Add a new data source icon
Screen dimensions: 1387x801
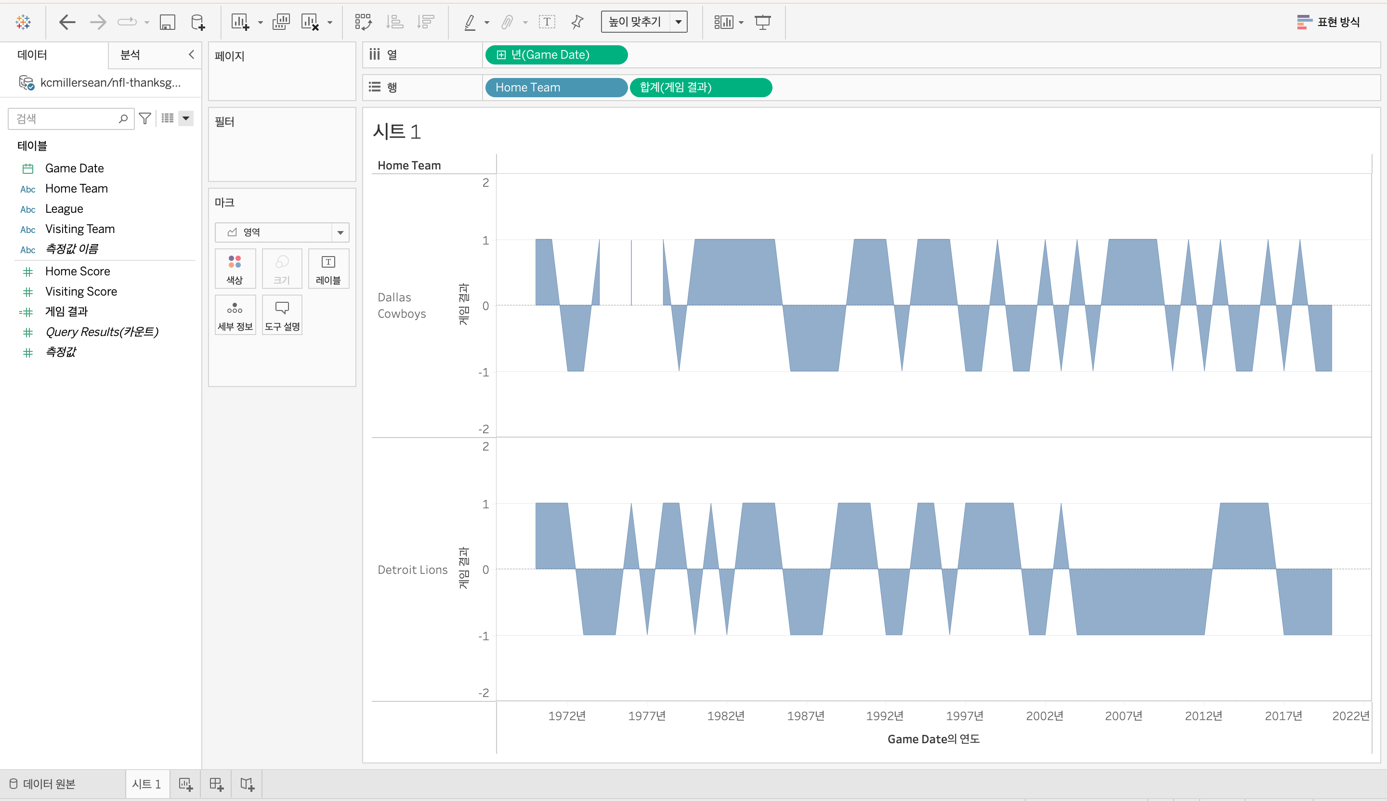click(197, 22)
